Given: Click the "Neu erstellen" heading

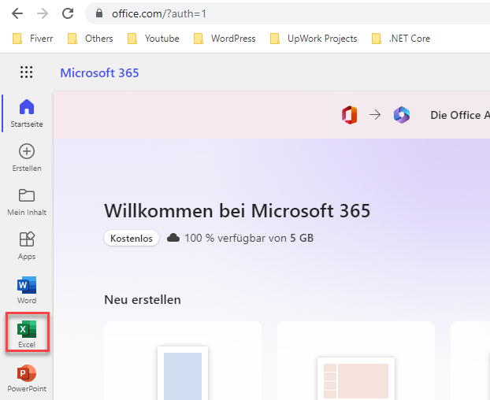Looking at the screenshot, I should (x=143, y=300).
